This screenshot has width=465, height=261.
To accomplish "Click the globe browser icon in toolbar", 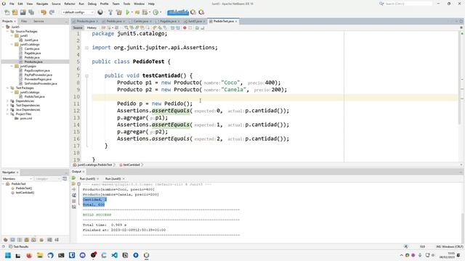I will (x=100, y=12).
